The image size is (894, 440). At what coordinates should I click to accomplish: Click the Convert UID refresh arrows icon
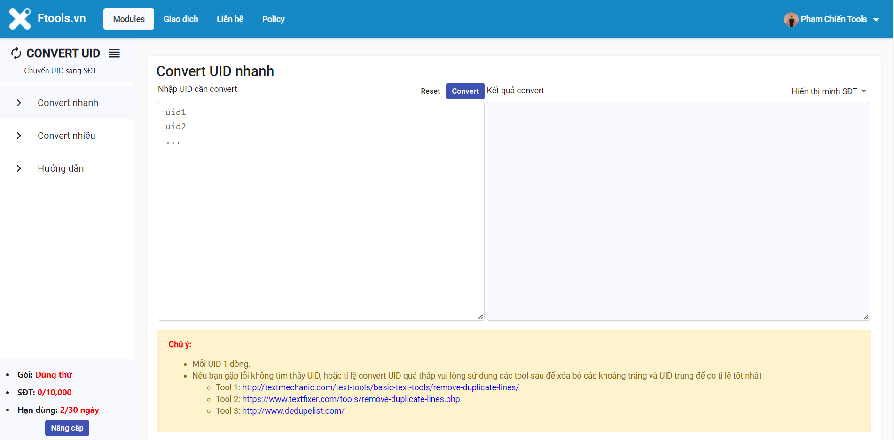(16, 53)
